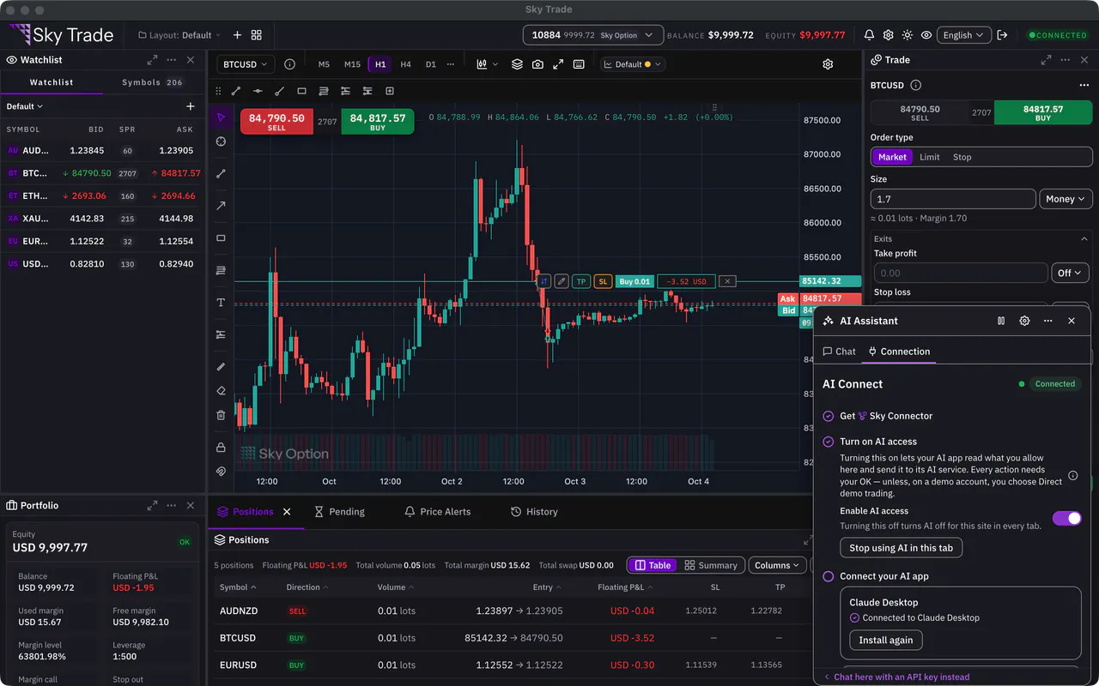Screen dimensions: 1099x686
Task: Take a chart screenshot with camera icon
Action: pos(537,64)
